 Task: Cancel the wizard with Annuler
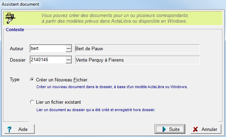[x=206, y=129]
